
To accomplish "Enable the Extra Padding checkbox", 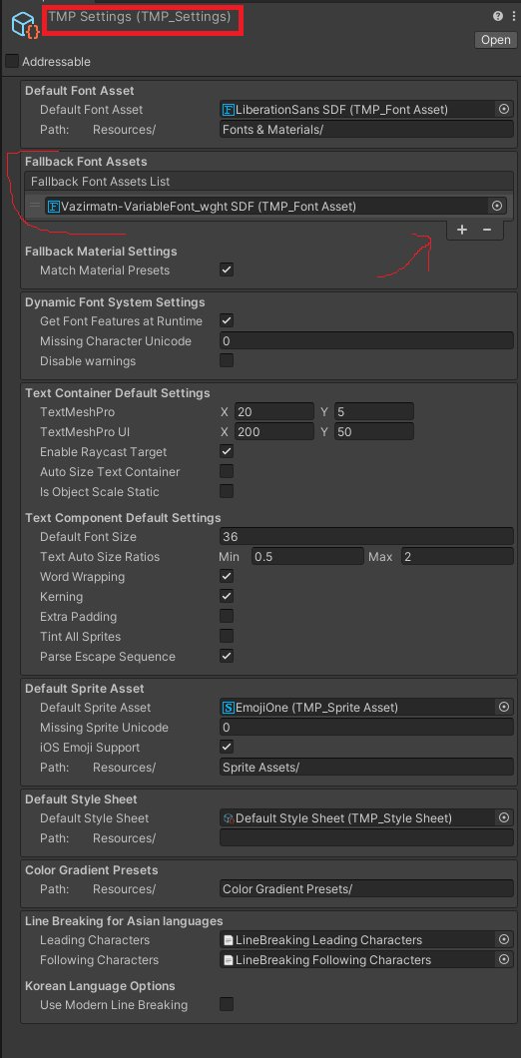I will (227, 616).
